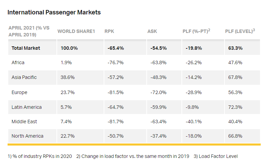Click the Middle East row label
The height and width of the screenshot is (161, 261).
(x=24, y=122)
